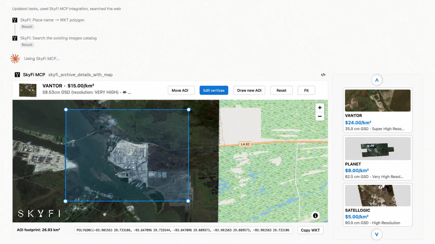Select the top-left AOI vertex handle

pos(66,110)
